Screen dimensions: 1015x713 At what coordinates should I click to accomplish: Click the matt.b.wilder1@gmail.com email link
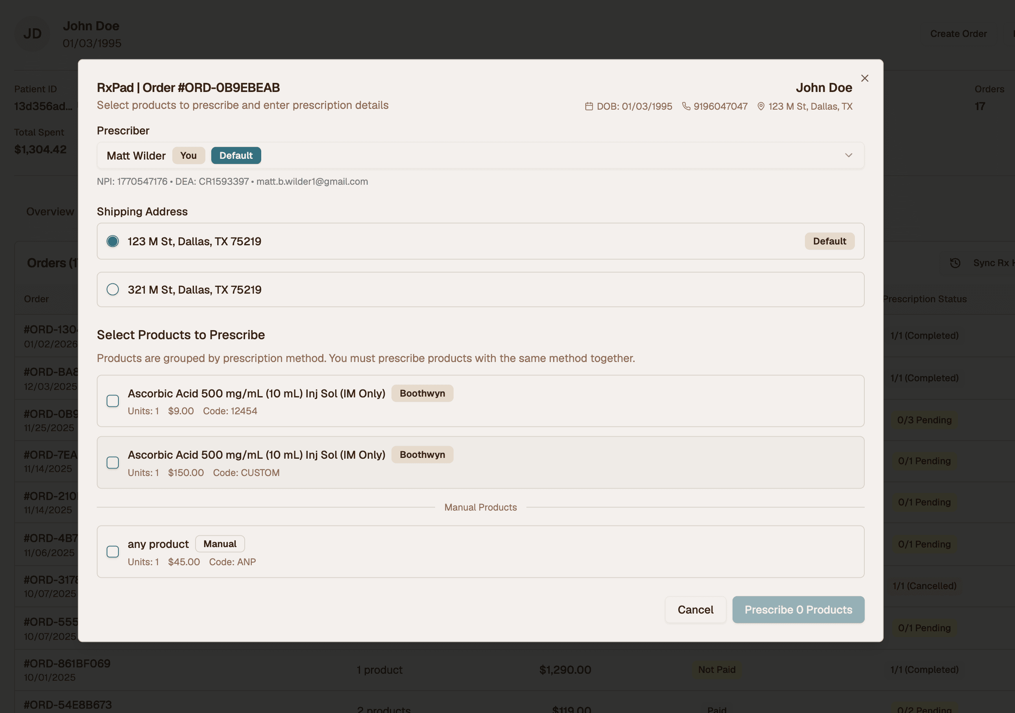pyautogui.click(x=312, y=181)
